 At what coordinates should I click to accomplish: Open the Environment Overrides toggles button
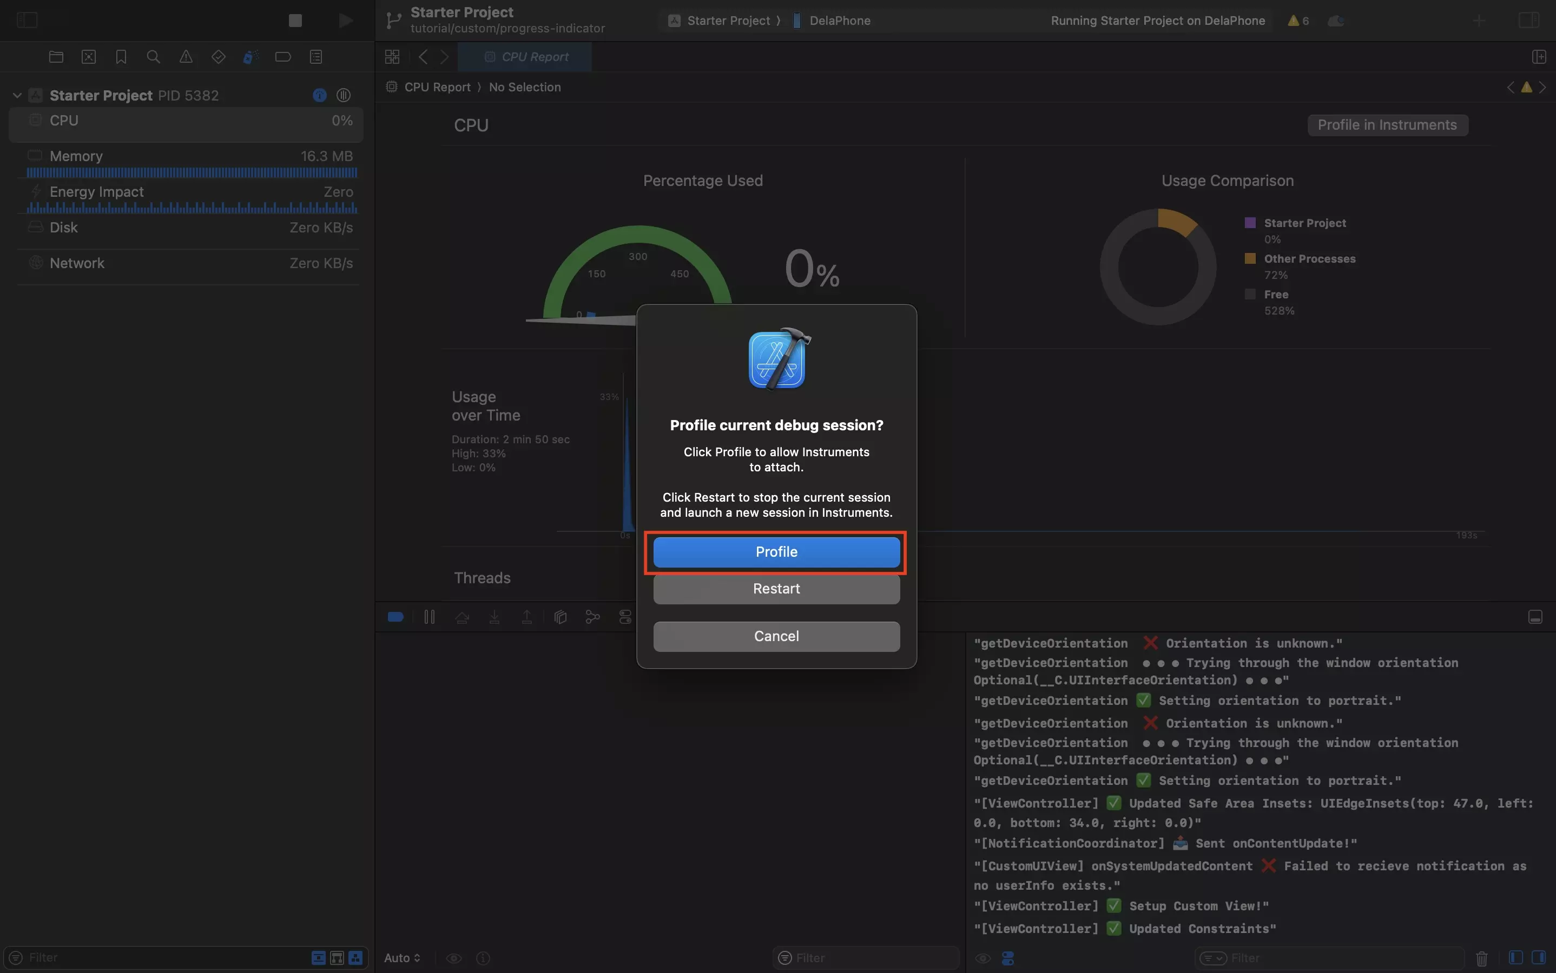pos(625,617)
